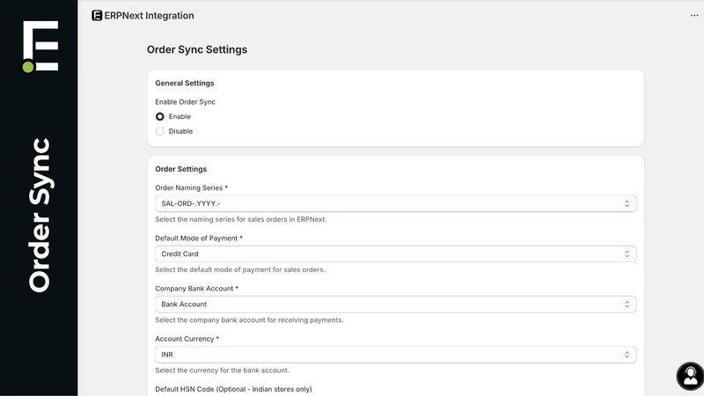The width and height of the screenshot is (704, 396).
Task: Click the large E logo in black sidebar
Action: [40, 47]
